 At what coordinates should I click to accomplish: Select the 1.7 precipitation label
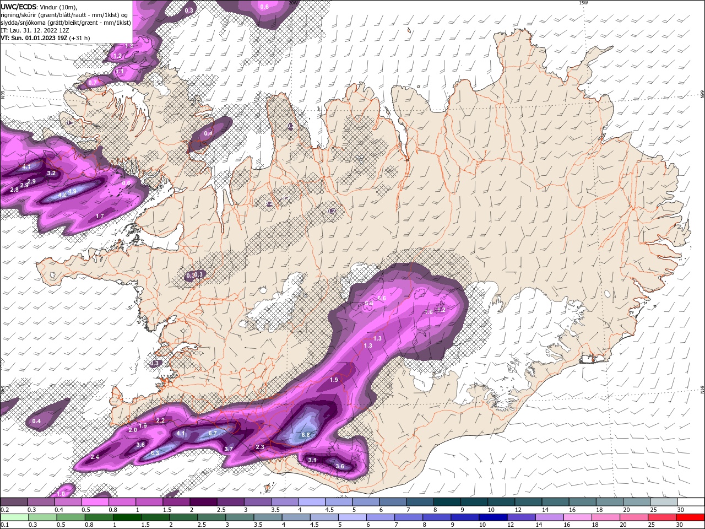(x=100, y=216)
